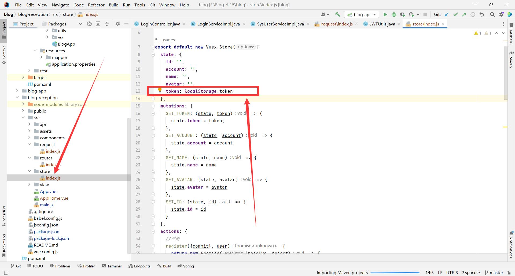Open the Structure tool window

pos(4,216)
